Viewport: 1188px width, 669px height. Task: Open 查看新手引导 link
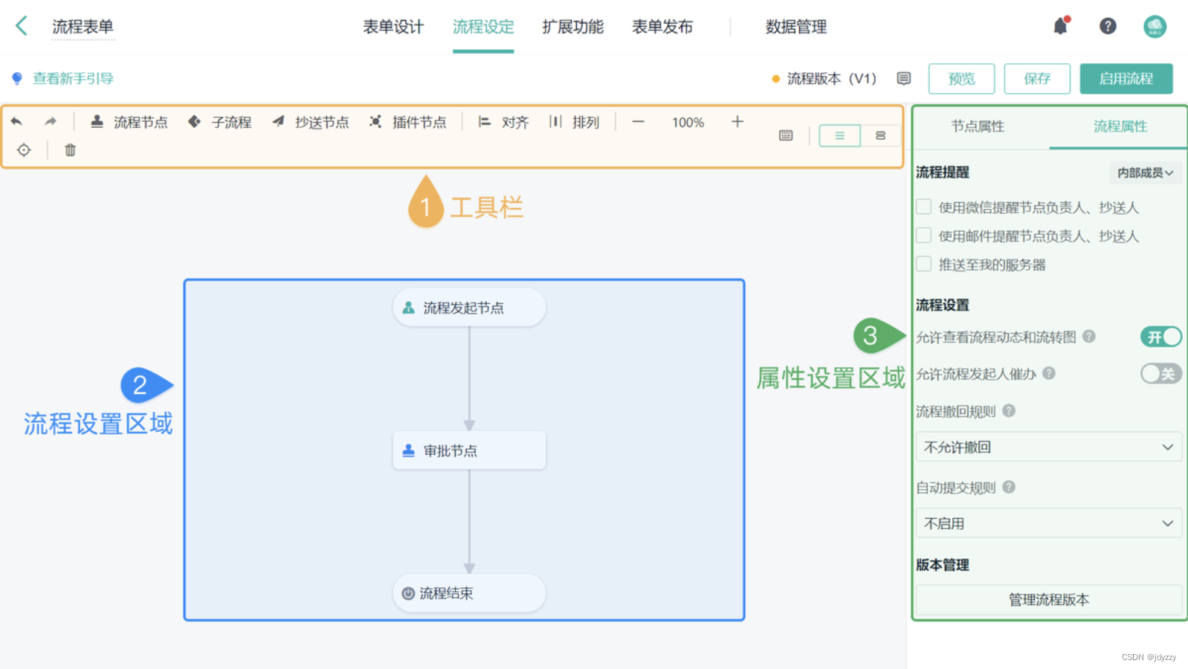pos(73,78)
